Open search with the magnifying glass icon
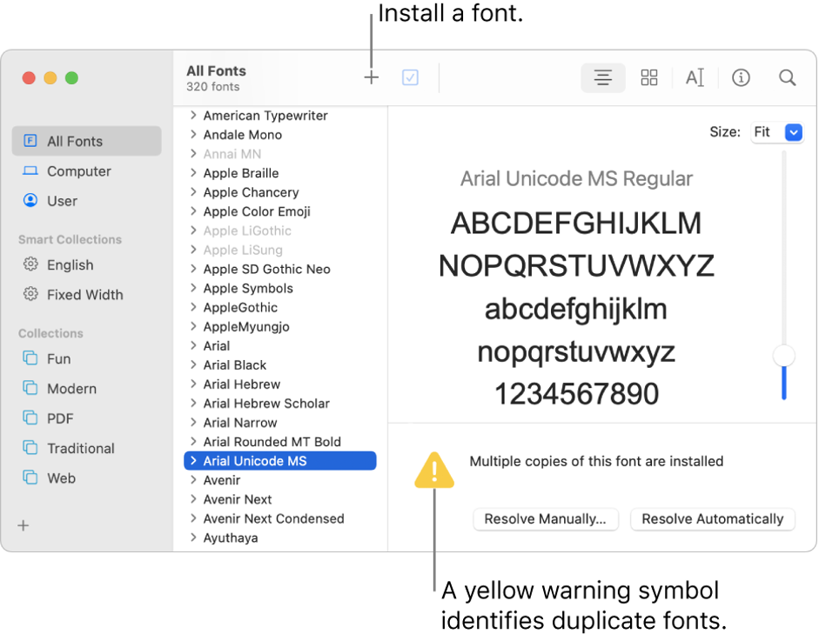The width and height of the screenshot is (819, 641). [x=787, y=78]
